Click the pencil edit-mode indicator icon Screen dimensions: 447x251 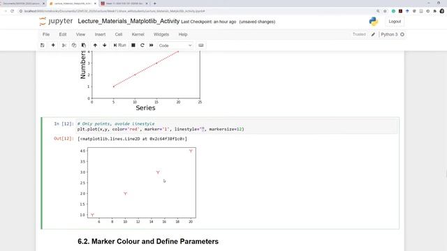tap(373, 34)
